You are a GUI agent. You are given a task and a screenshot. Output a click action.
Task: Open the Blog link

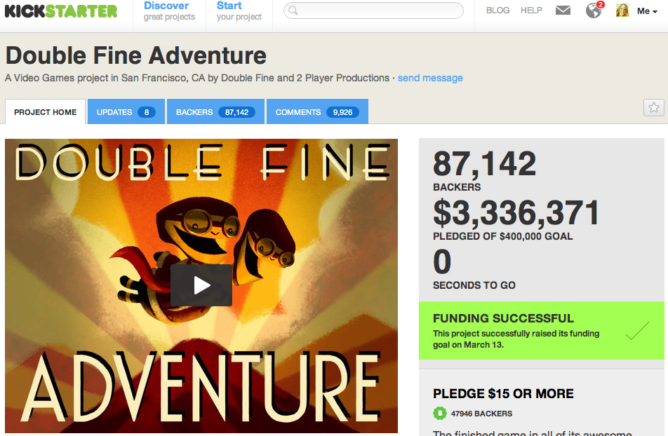tap(497, 11)
